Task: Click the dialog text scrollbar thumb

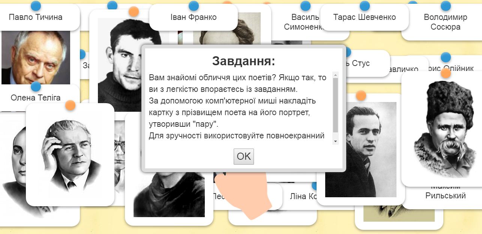Action: (x=336, y=105)
